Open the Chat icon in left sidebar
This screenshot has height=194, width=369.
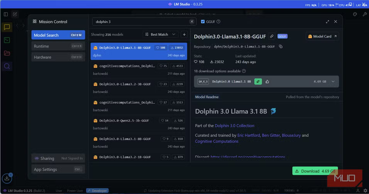(7, 27)
